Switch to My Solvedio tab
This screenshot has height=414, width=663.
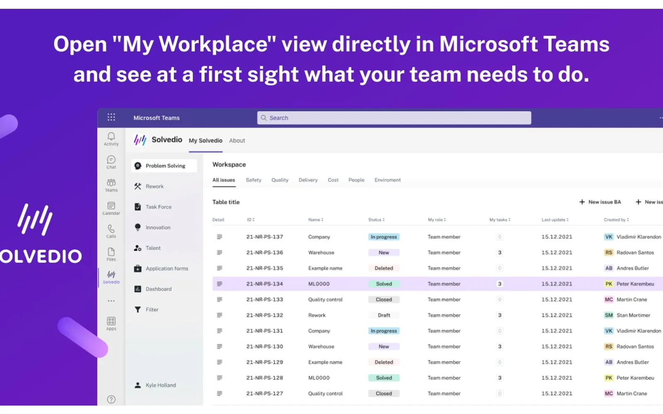pyautogui.click(x=206, y=141)
